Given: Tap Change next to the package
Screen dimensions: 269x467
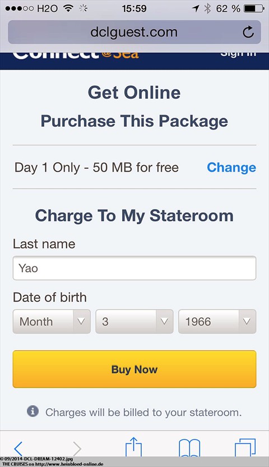Looking at the screenshot, I should [x=231, y=168].
